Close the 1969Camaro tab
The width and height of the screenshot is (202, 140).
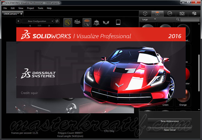[x=21, y=14]
